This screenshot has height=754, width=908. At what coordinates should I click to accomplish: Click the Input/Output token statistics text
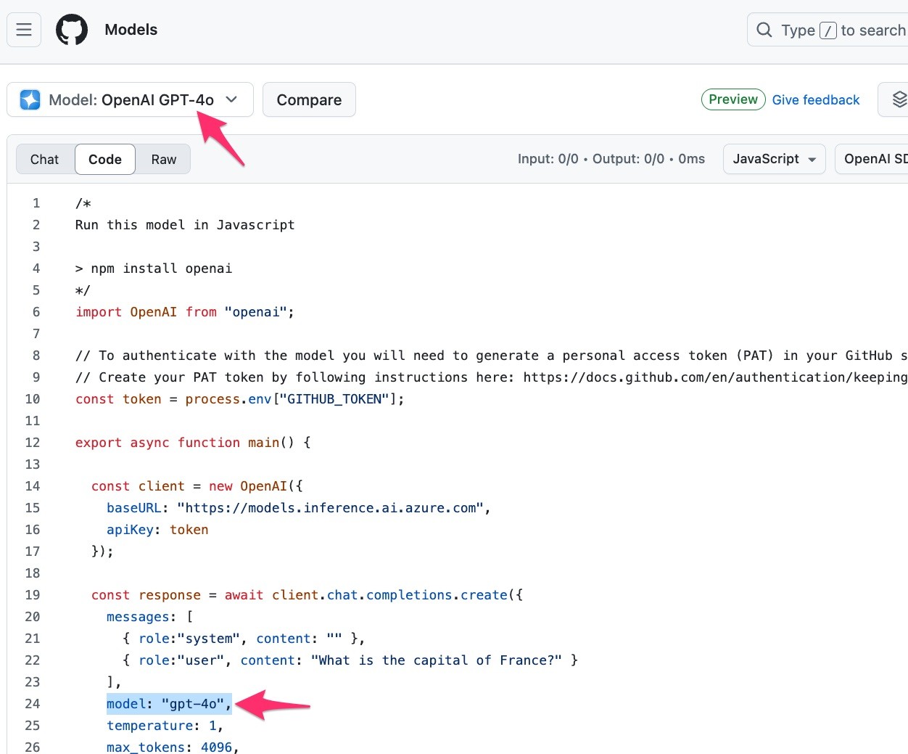[611, 159]
